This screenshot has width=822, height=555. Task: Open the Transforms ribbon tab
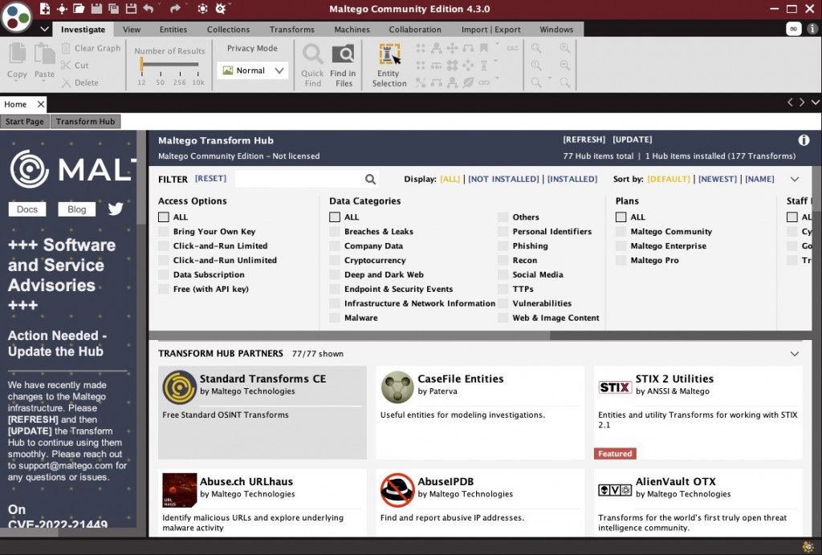pyautogui.click(x=292, y=30)
